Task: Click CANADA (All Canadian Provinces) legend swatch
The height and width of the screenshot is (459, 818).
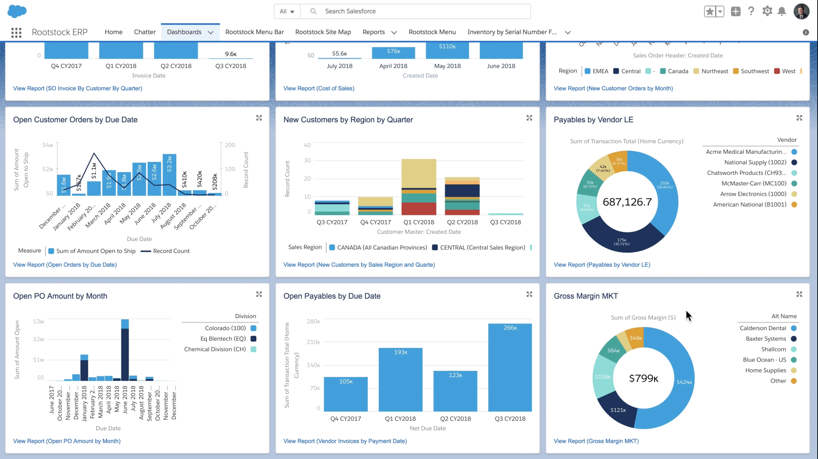Action: [332, 247]
